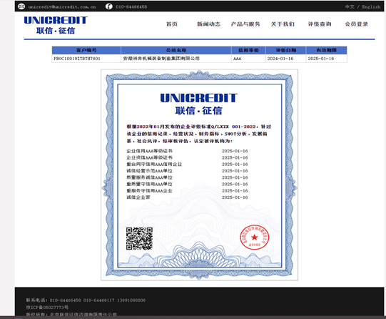
Task: Switch language to English
Action: [x=371, y=6]
